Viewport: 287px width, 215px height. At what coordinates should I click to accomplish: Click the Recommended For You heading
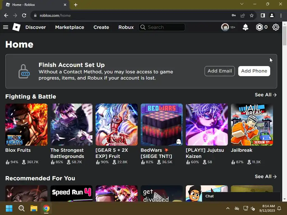pos(40,178)
